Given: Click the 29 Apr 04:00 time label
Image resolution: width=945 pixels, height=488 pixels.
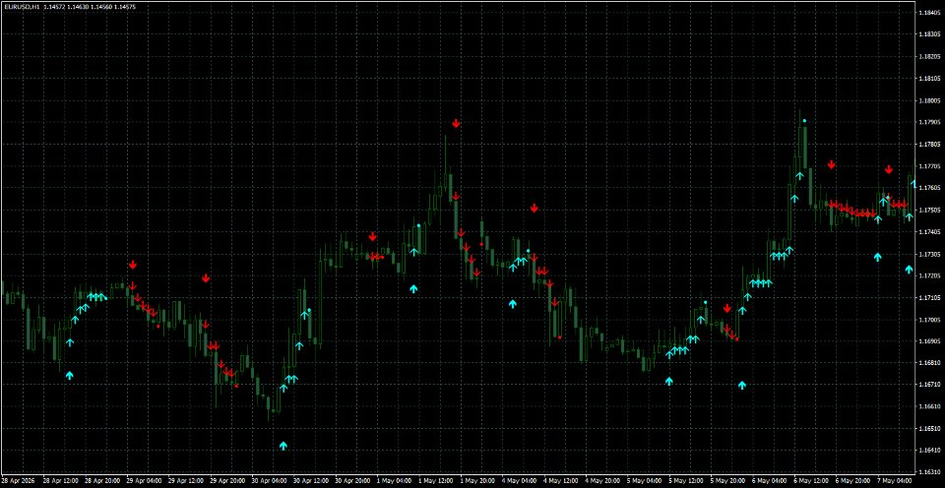Looking at the screenshot, I should (x=144, y=481).
